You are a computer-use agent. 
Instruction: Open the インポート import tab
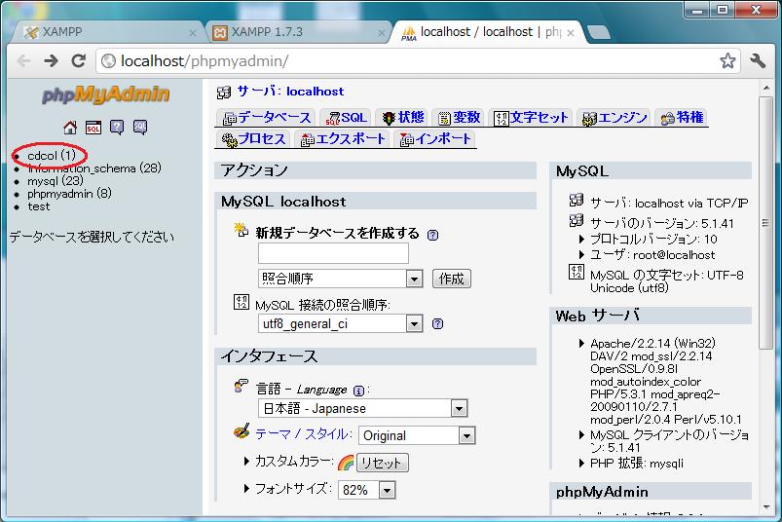(435, 139)
